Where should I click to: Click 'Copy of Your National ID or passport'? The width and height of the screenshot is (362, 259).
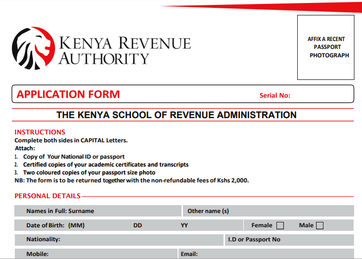click(74, 157)
